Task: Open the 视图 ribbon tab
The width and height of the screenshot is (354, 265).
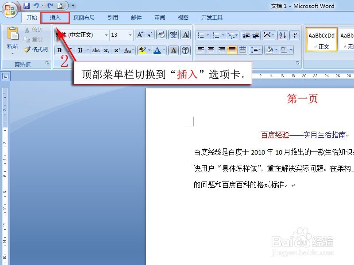Action: pos(183,18)
